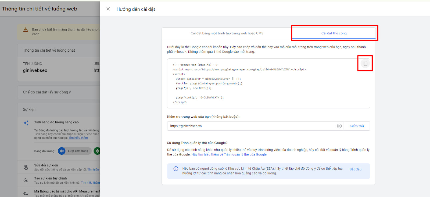The width and height of the screenshot is (430, 197).
Task: Click the Tạo sự kiện tuỳ chỉnh icon
Action: pos(26,180)
